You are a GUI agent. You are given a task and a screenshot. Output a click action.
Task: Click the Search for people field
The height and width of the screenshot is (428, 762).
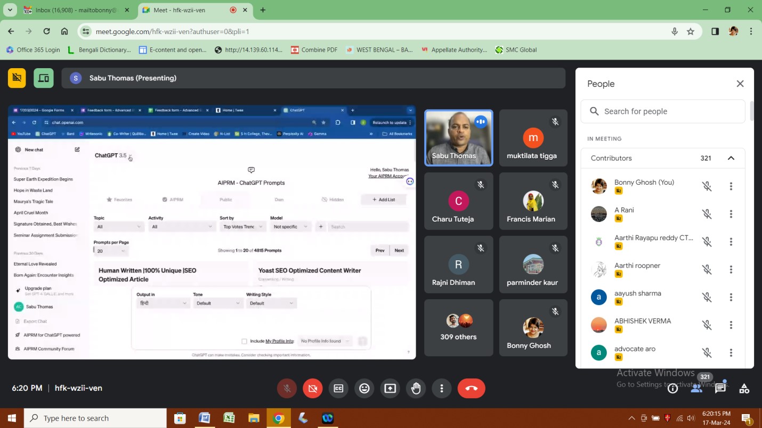click(x=663, y=111)
